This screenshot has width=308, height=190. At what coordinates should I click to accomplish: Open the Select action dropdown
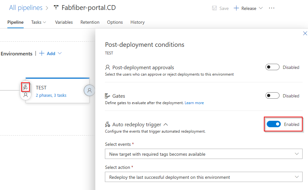203,177
